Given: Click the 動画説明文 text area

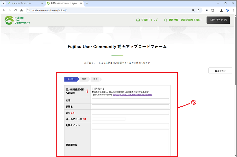Looking at the screenshot, I should pos(130,143).
